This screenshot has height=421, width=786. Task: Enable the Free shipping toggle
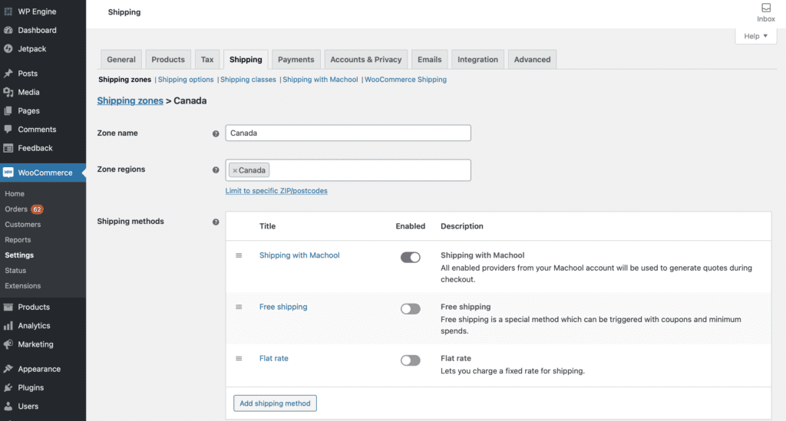[x=410, y=309]
